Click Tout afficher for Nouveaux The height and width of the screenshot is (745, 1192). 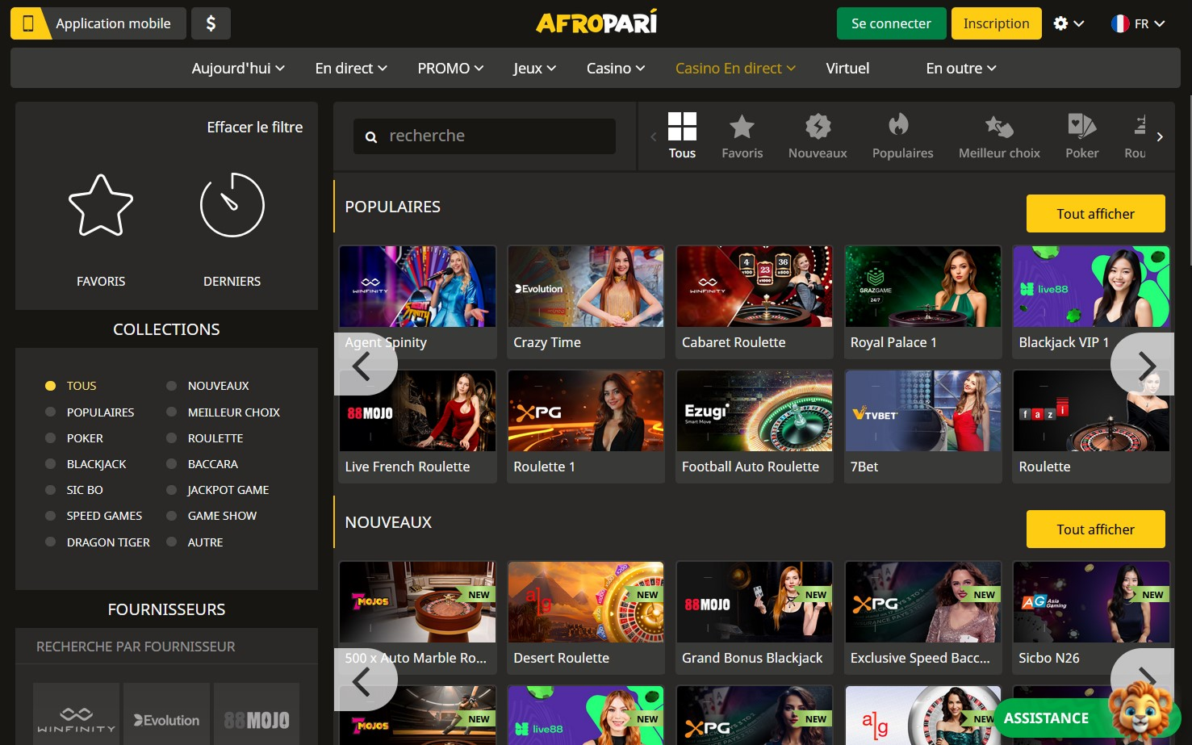[x=1095, y=529]
